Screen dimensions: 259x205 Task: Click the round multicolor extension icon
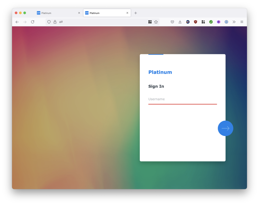(188, 22)
